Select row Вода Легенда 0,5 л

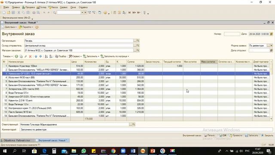click(x=136, y=93)
